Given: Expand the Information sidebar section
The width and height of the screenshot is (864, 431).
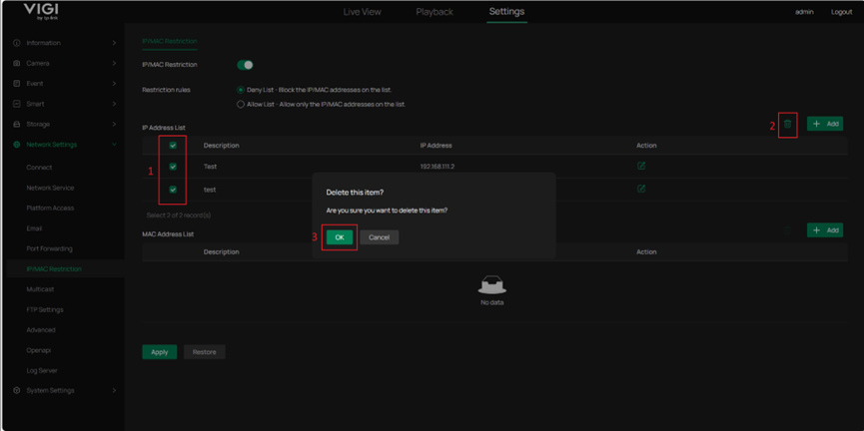Looking at the screenshot, I should (x=65, y=43).
